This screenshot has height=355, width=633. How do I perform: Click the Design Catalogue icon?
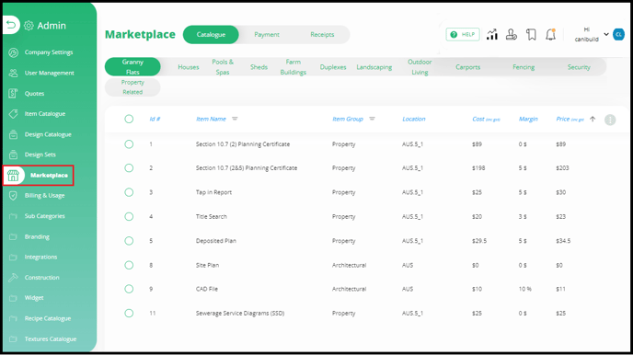coord(13,134)
